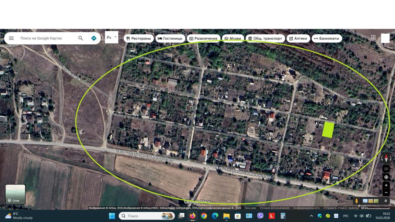Center map on my location
The width and height of the screenshot is (395, 222).
point(386,177)
